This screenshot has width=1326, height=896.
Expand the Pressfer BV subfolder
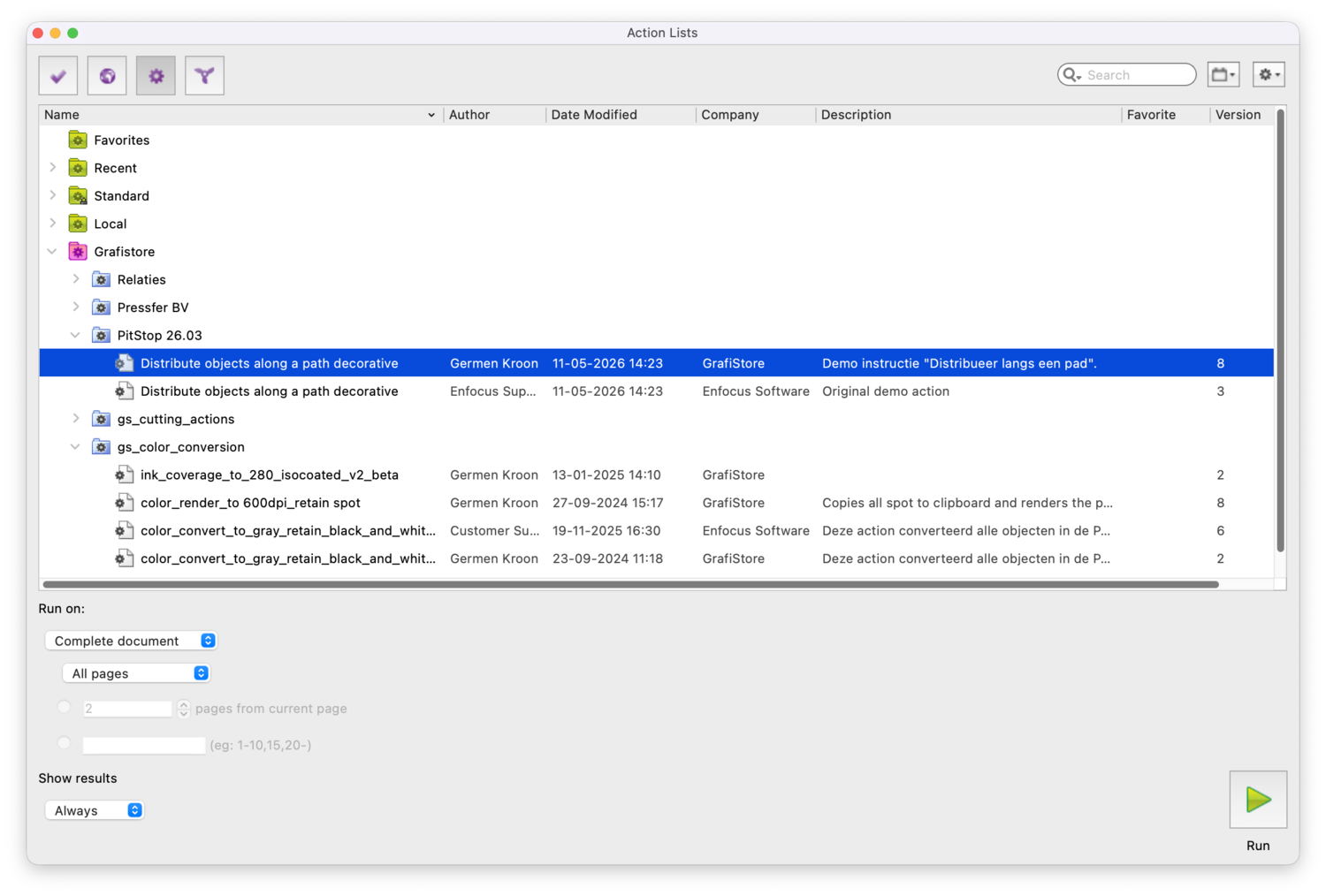click(x=76, y=308)
